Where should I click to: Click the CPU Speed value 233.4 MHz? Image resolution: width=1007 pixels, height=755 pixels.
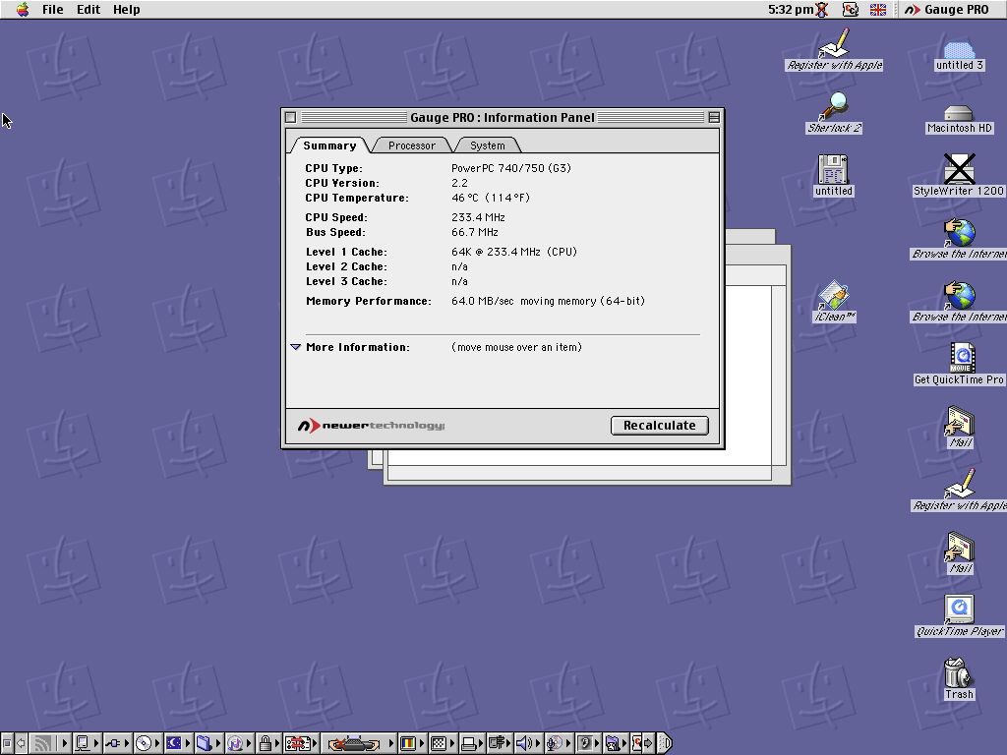click(479, 217)
